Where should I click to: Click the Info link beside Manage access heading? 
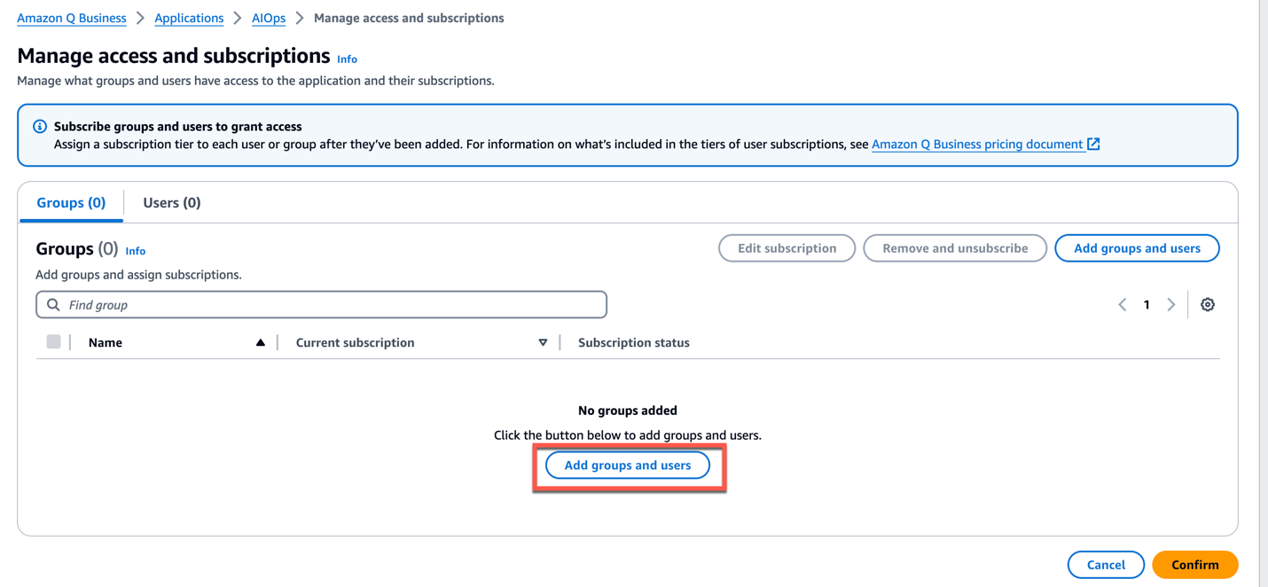point(347,59)
